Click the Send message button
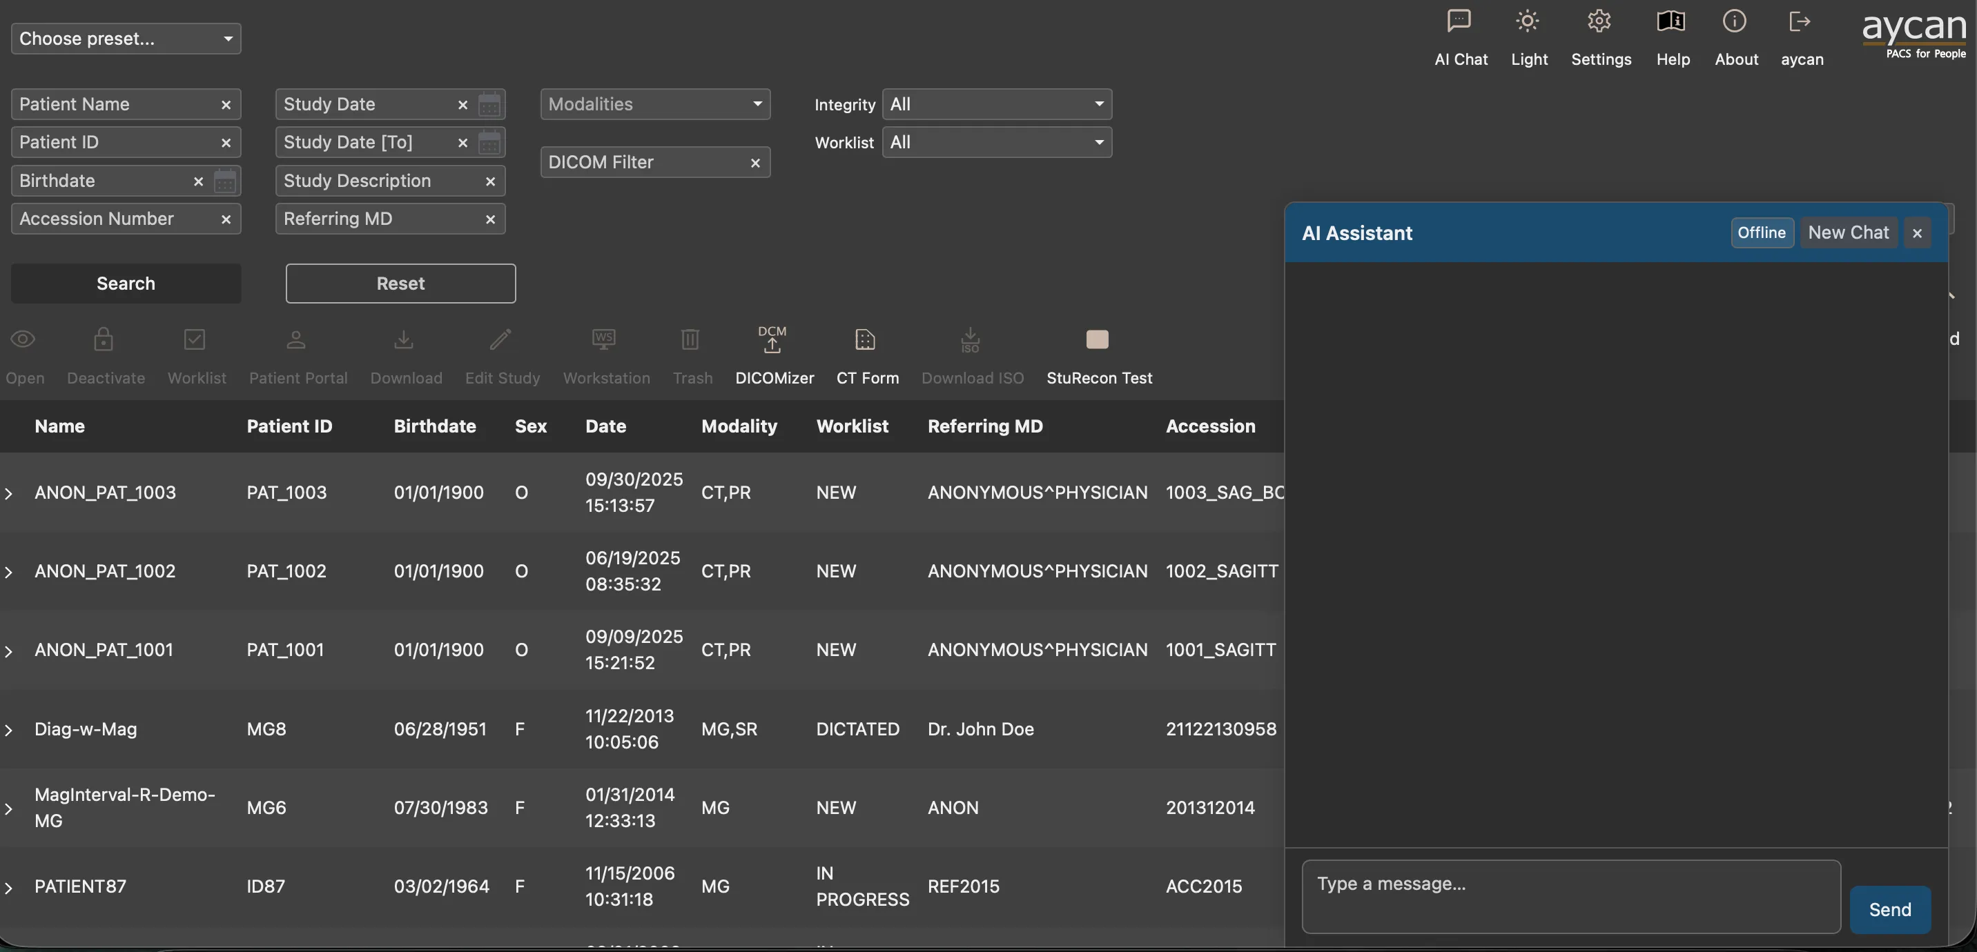Screen dimensions: 1977x952 (1889, 910)
